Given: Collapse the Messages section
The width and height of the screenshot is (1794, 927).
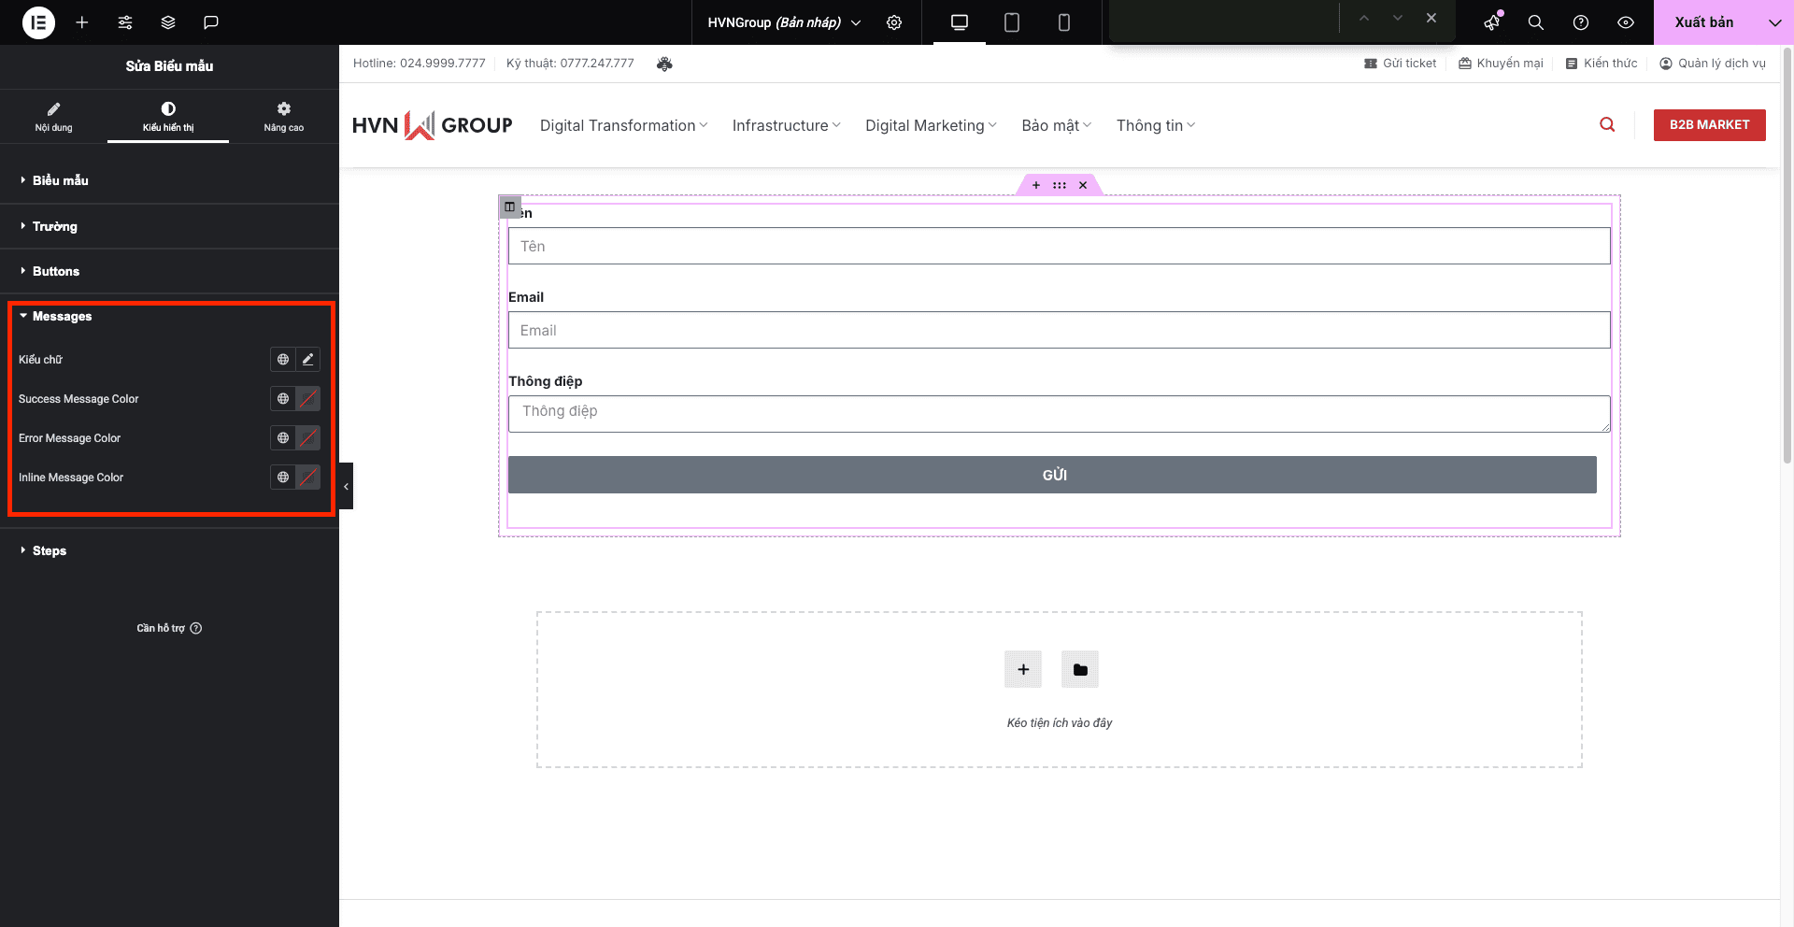Looking at the screenshot, I should click(x=62, y=317).
